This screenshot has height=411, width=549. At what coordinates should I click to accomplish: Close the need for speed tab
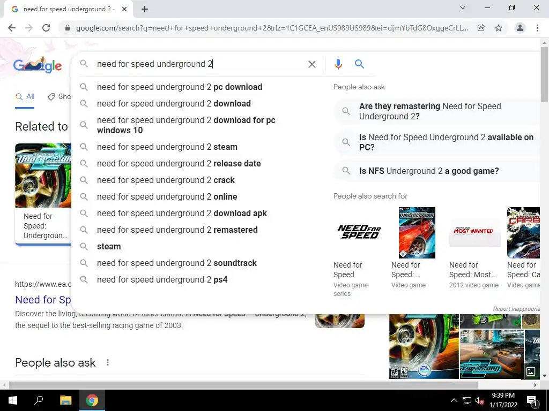[x=124, y=9]
